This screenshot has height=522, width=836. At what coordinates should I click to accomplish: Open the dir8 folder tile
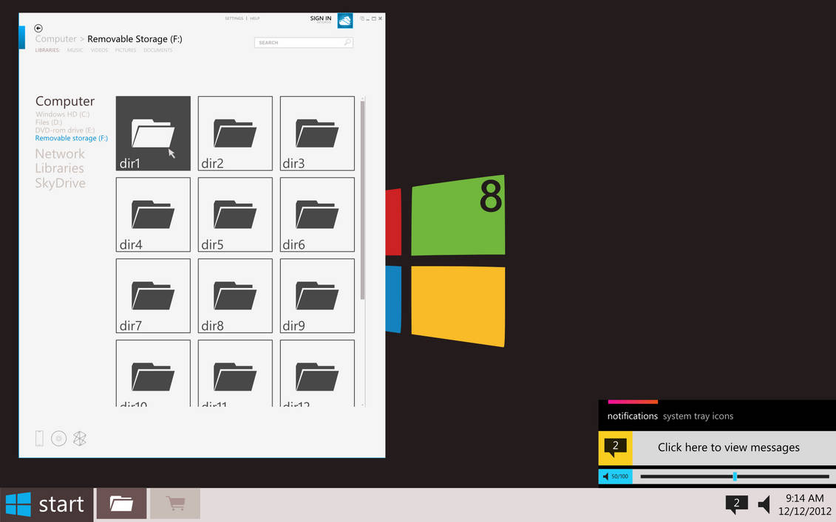235,295
